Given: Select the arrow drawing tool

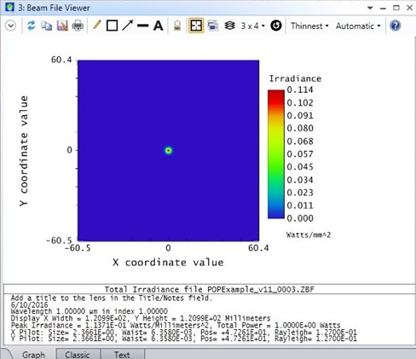Looking at the screenshot, I should (128, 26).
